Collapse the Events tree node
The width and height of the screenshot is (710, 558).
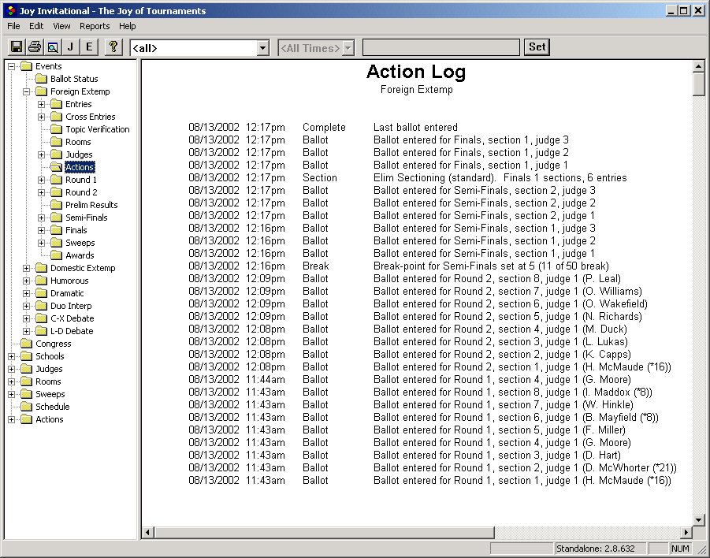[x=12, y=66]
